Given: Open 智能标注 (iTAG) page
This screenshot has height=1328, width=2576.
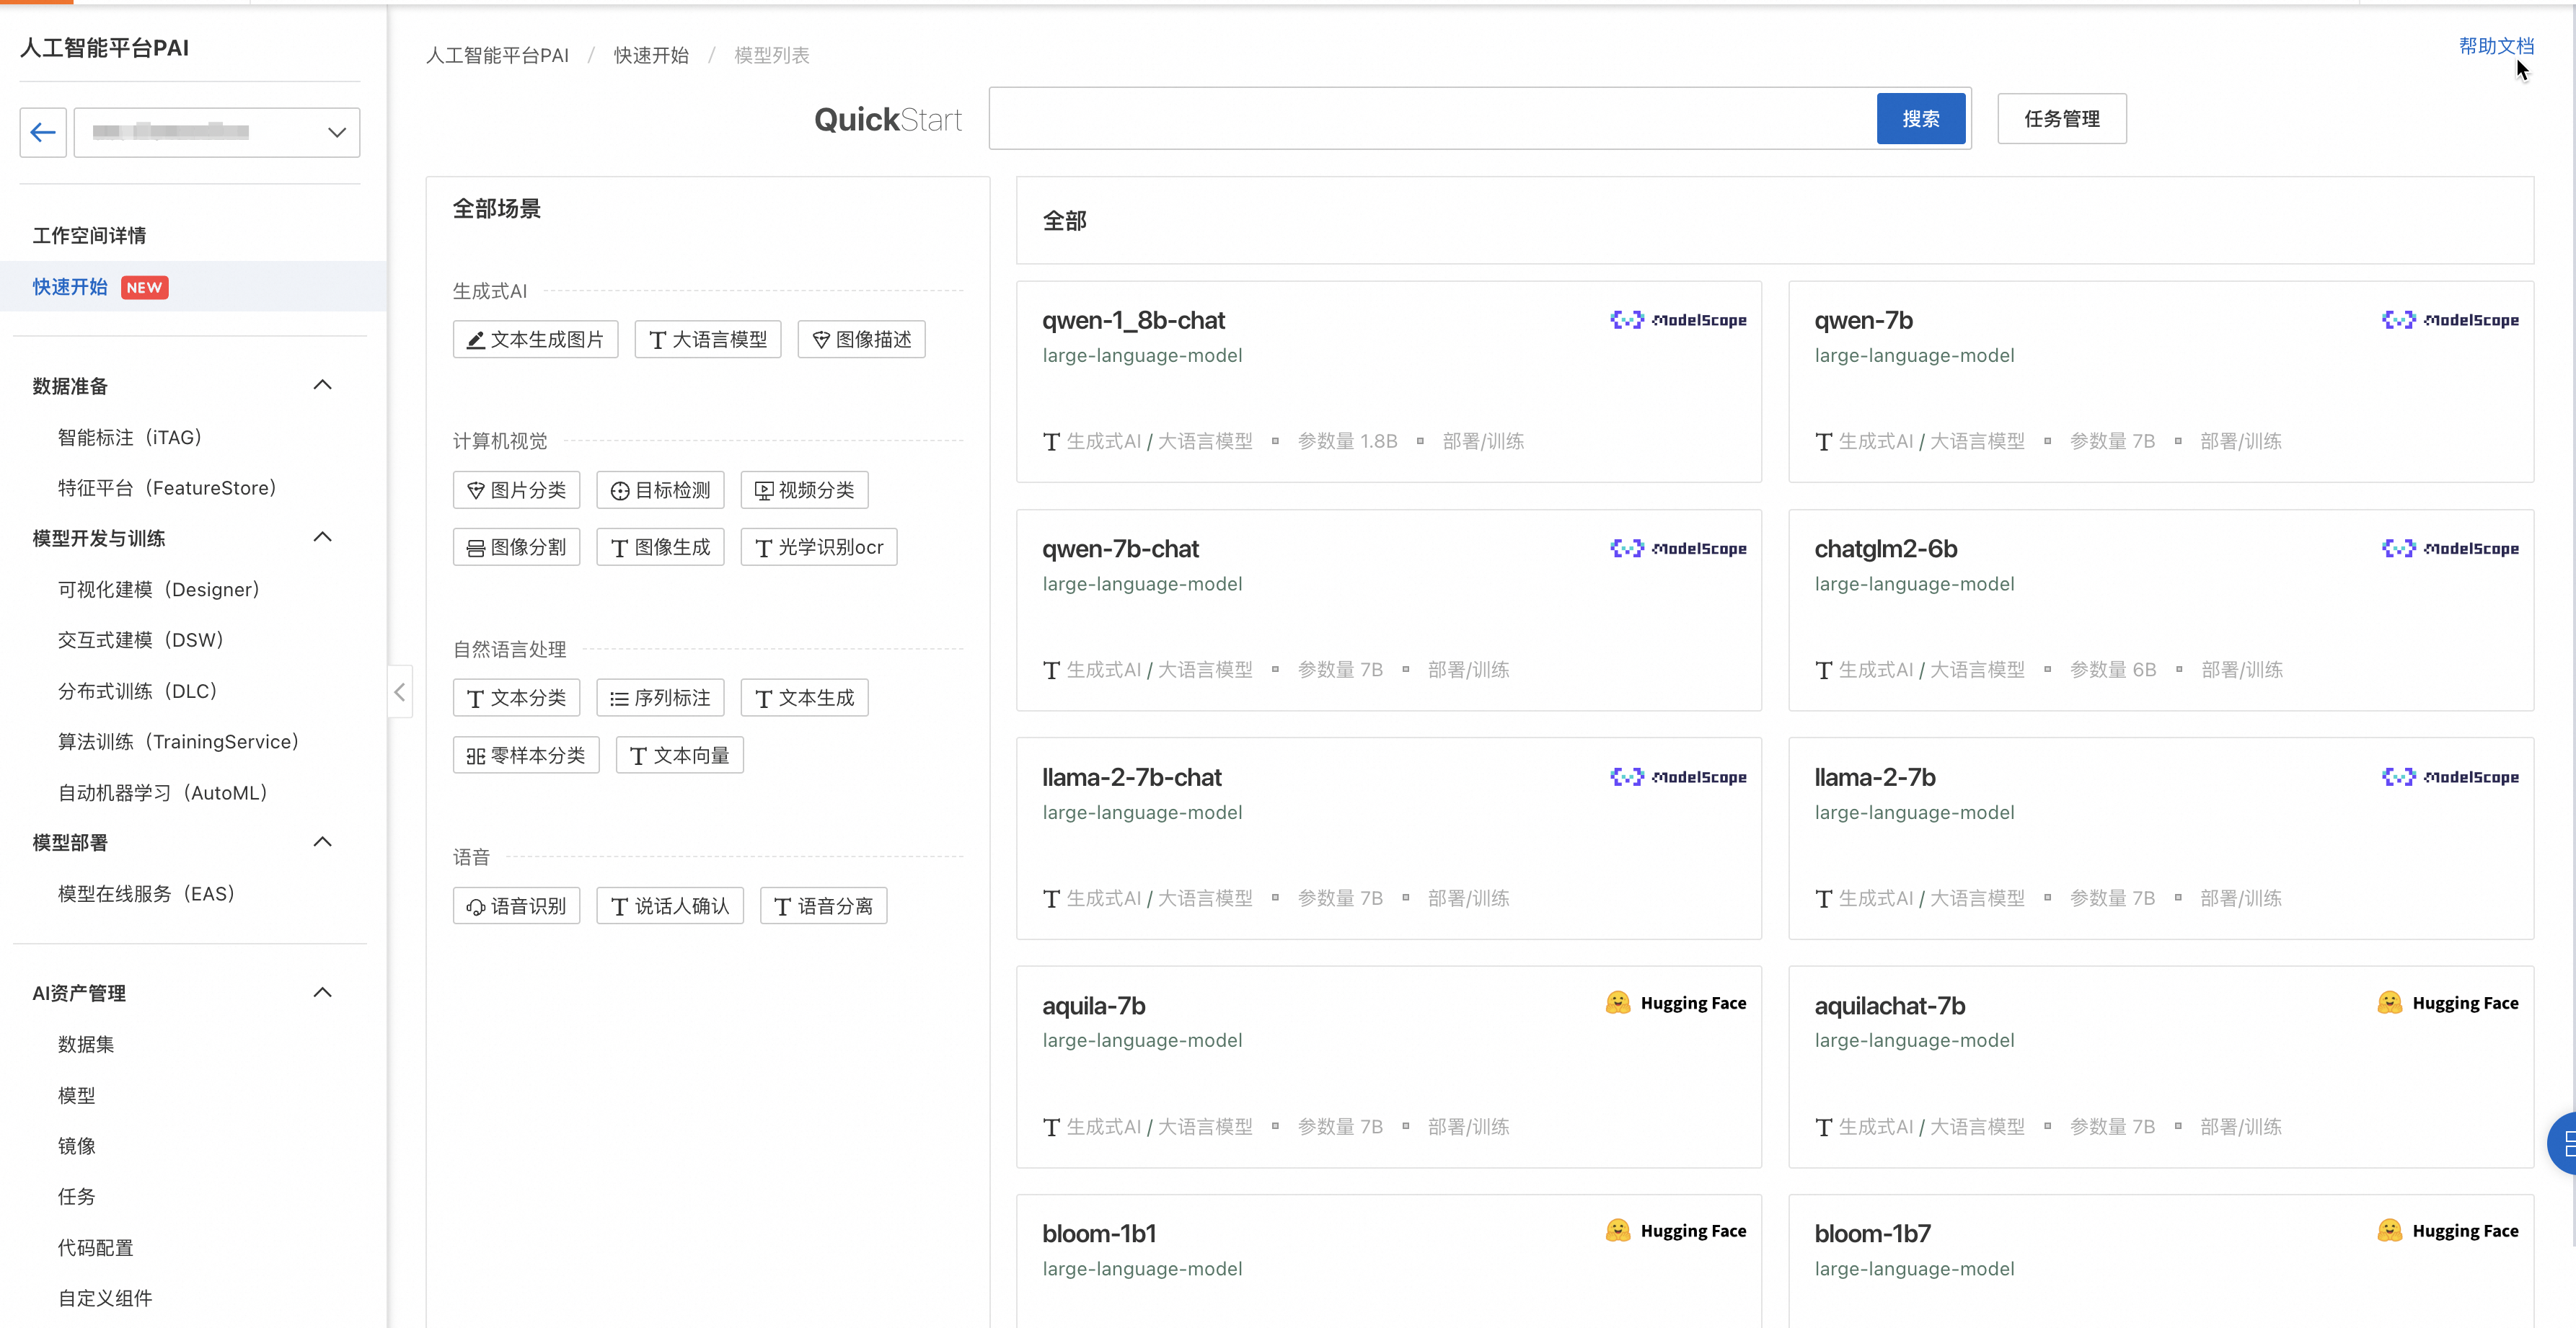Looking at the screenshot, I should coord(130,438).
